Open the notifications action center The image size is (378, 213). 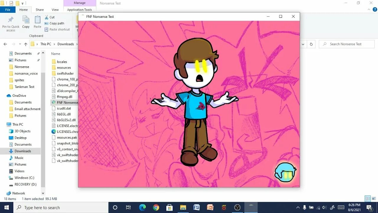369,207
